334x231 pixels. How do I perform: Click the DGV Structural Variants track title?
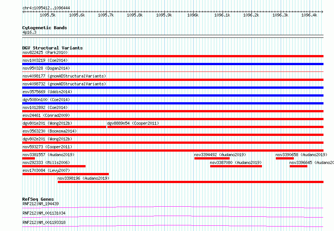[53, 48]
